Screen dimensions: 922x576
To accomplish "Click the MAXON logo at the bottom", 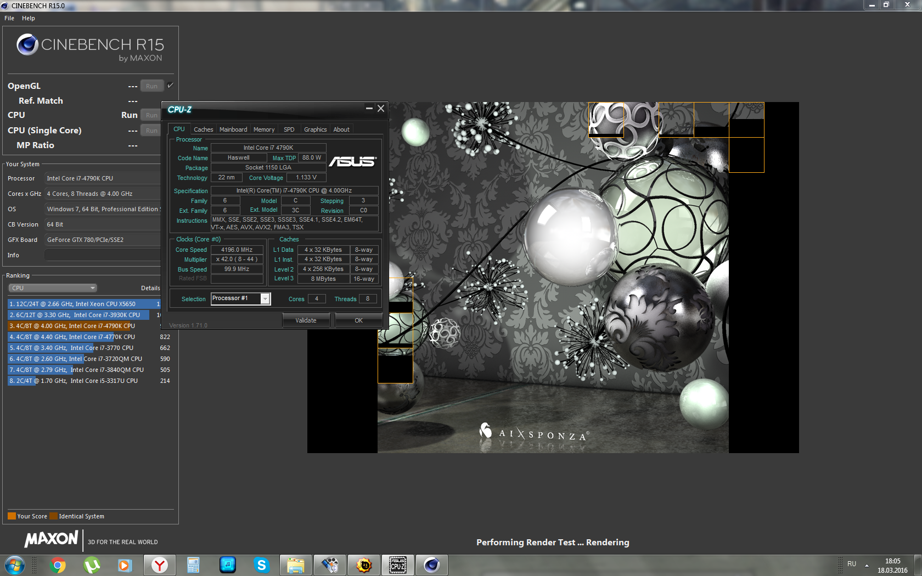I will click(51, 539).
